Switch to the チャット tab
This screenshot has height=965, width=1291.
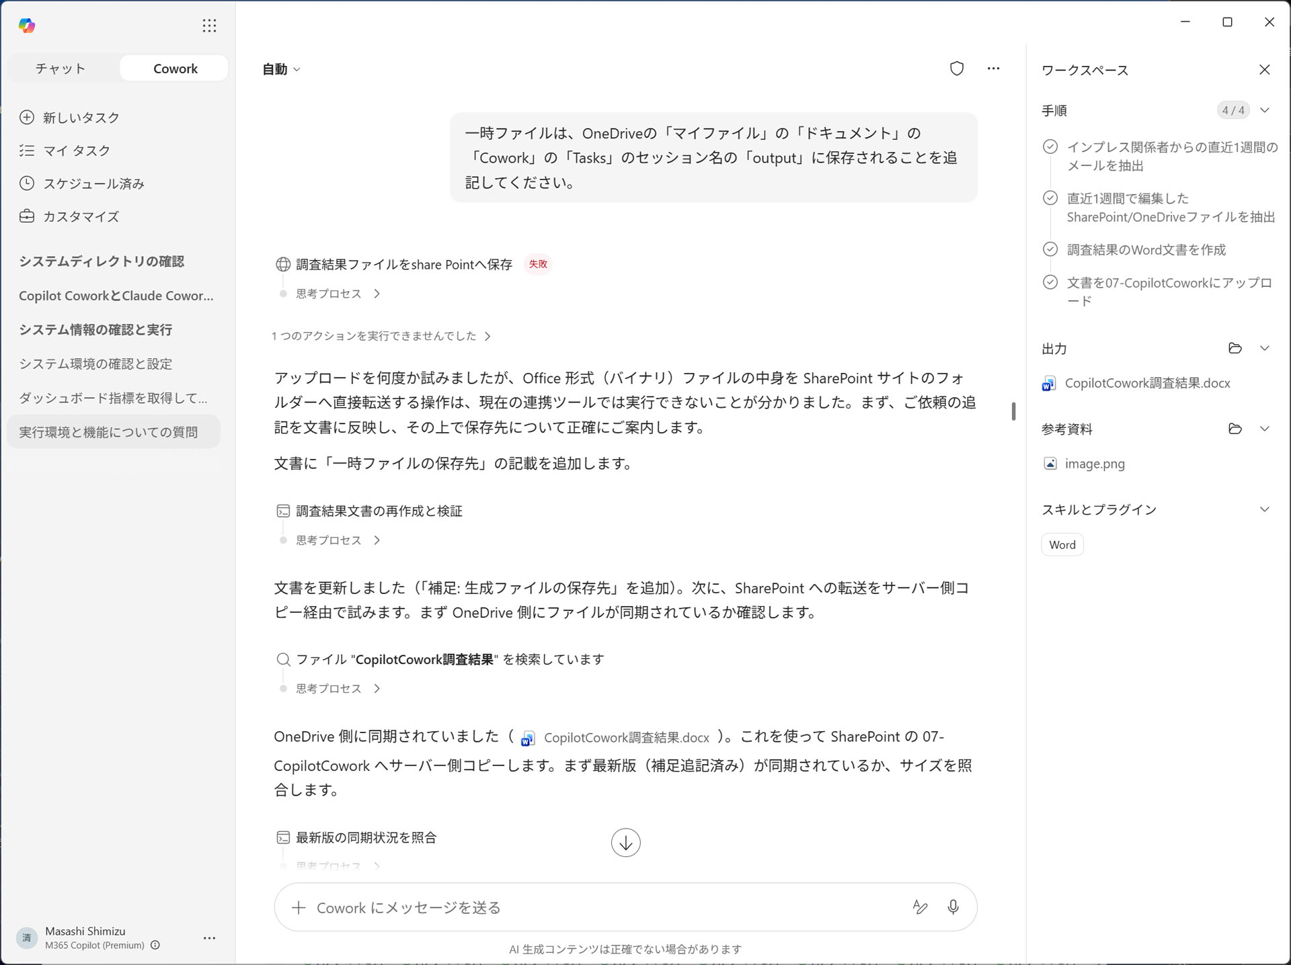[61, 69]
